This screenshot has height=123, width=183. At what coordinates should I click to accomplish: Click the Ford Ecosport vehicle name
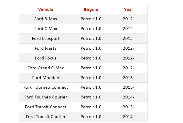[x=46, y=38]
